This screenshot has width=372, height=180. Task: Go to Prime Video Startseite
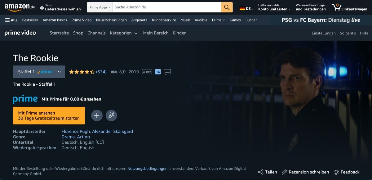pyautogui.click(x=59, y=33)
